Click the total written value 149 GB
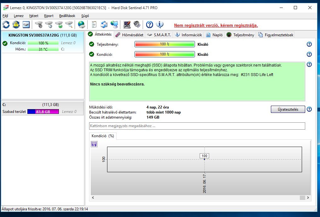The image size is (320, 217). coord(153,117)
